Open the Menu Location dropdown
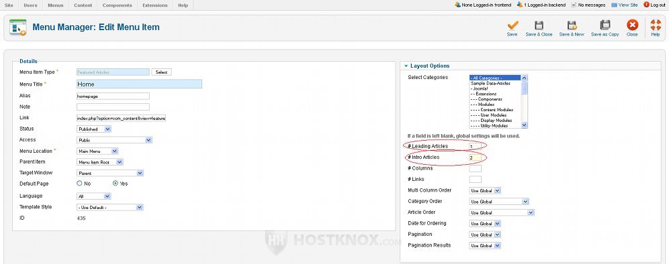The image size is (669, 264). tap(97, 151)
